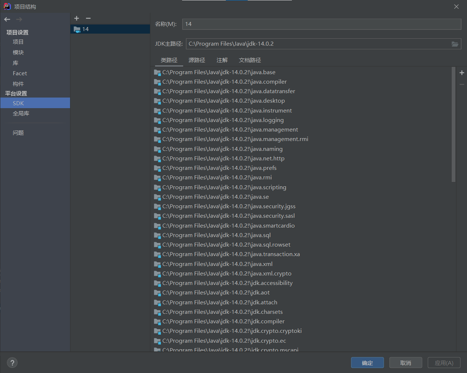Click the classpath list vertical scrollbar

[x=454, y=124]
